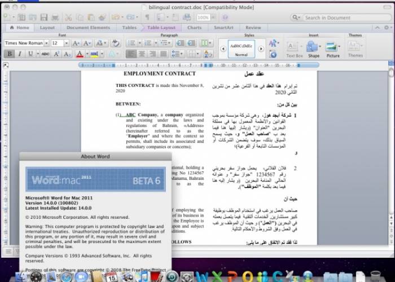The height and width of the screenshot is (282, 395).
Task: Open the Styles manager icon below quick styles
Action: [273, 54]
